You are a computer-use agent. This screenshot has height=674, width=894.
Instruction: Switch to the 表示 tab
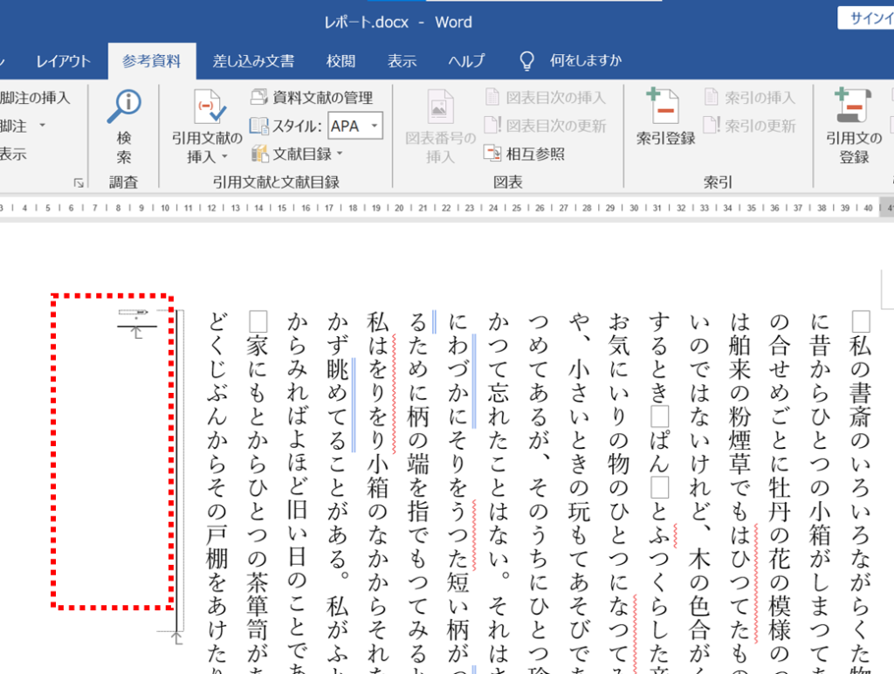(x=402, y=61)
